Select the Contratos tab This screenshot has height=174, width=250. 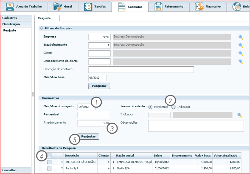(130, 7)
